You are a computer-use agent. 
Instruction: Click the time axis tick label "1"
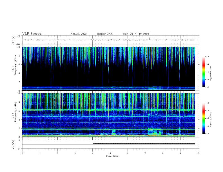click(x=40, y=153)
